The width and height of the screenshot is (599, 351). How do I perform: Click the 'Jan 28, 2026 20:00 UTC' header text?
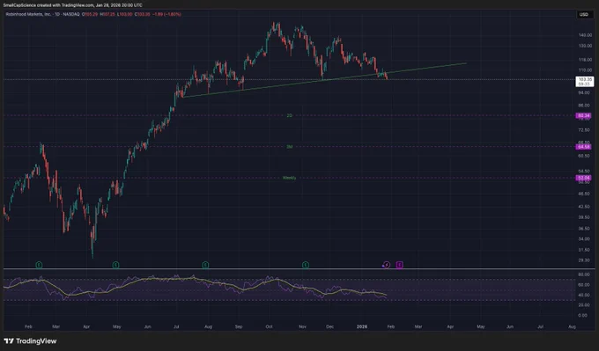point(119,5)
